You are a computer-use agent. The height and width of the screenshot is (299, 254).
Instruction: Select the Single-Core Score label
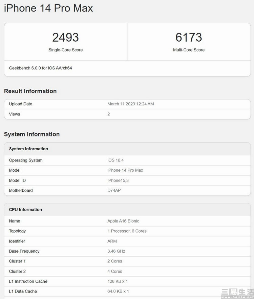click(x=65, y=50)
